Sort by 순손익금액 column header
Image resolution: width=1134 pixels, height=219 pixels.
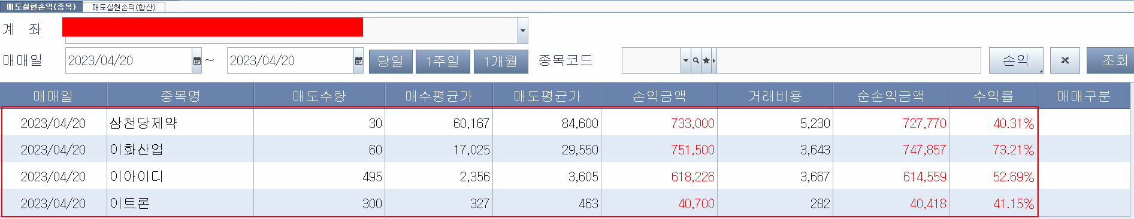891,96
